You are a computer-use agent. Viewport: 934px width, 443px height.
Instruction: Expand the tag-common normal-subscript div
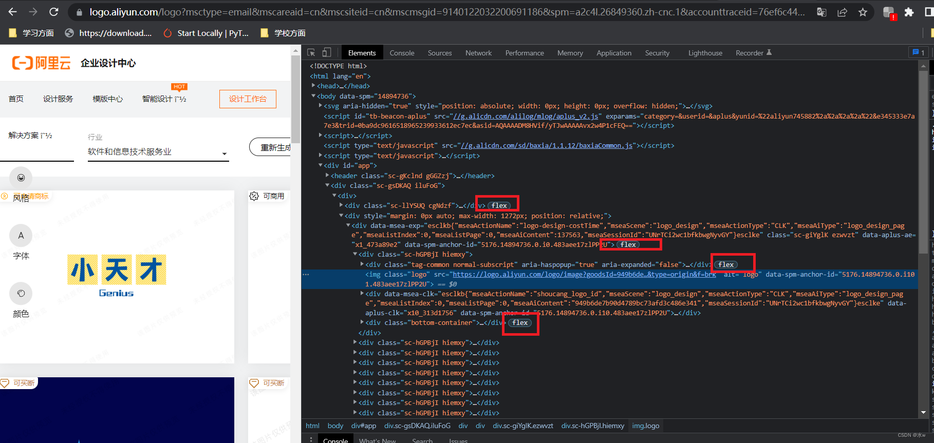(362, 264)
